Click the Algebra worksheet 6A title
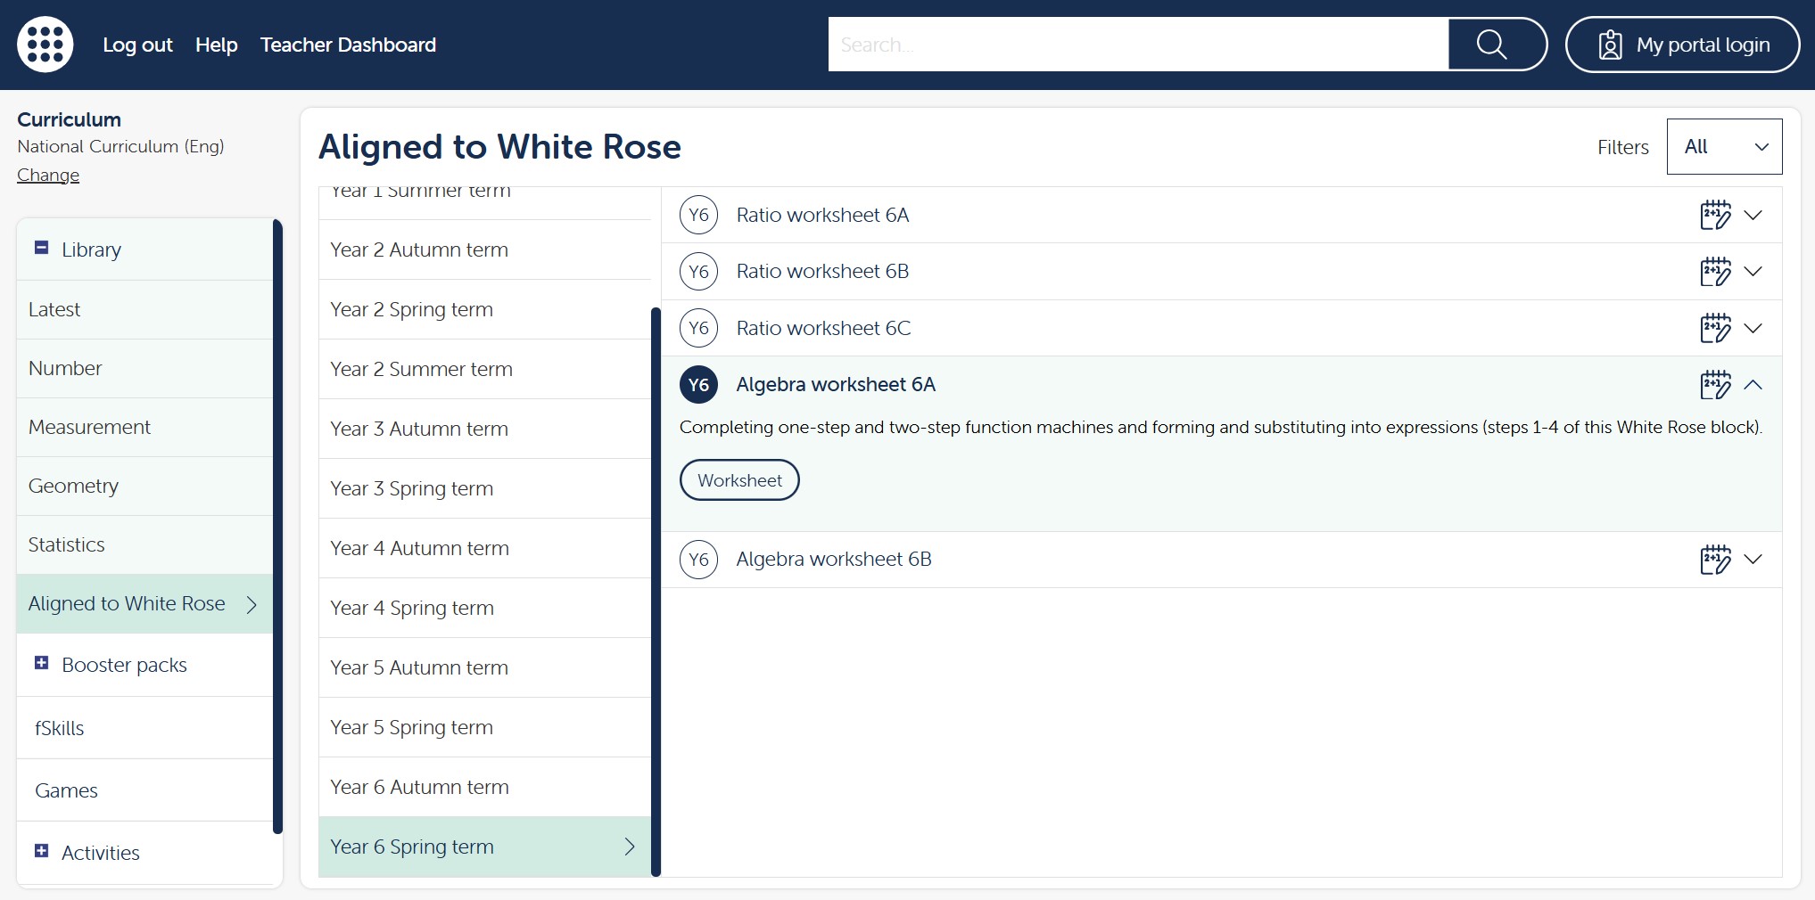 tap(836, 384)
